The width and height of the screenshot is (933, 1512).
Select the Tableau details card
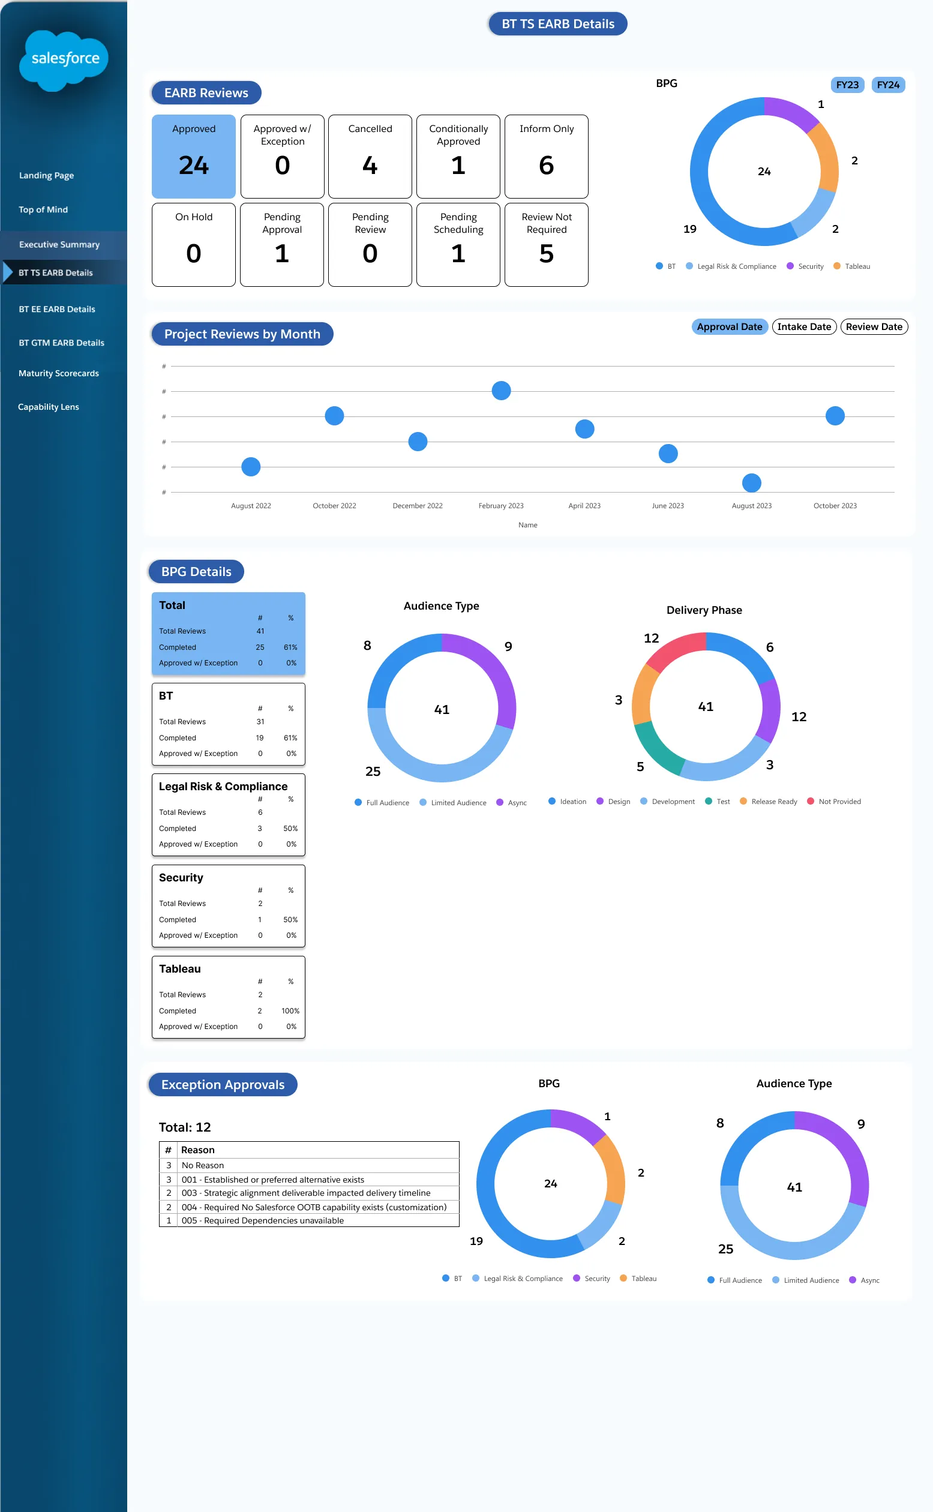(x=229, y=997)
